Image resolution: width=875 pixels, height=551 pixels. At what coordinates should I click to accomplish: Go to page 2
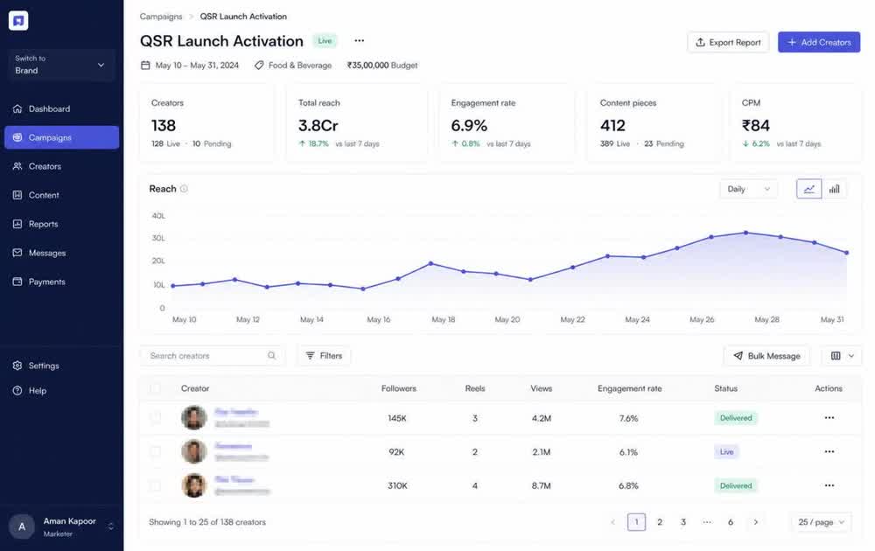660,522
